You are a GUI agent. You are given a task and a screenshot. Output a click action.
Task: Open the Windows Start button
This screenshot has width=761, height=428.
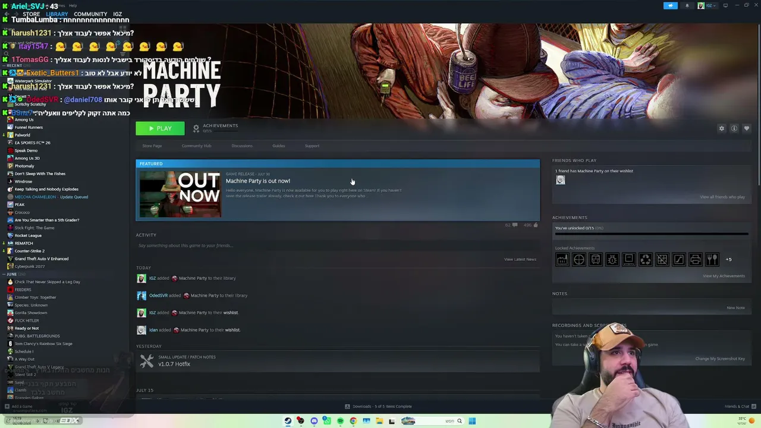(472, 421)
